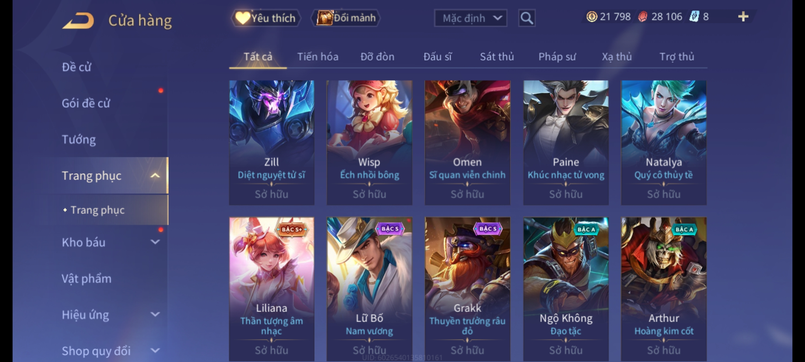This screenshot has width=805, height=362.
Task: Open Yêu thích heart favorites
Action: tap(266, 18)
